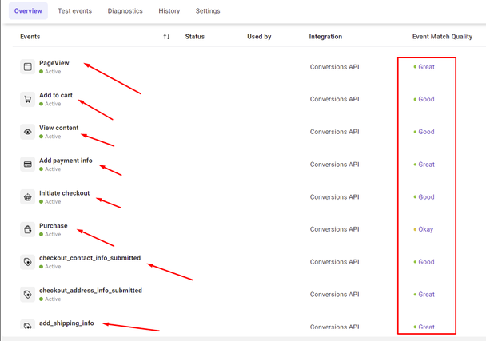Switch to the Test events tab

(x=74, y=11)
